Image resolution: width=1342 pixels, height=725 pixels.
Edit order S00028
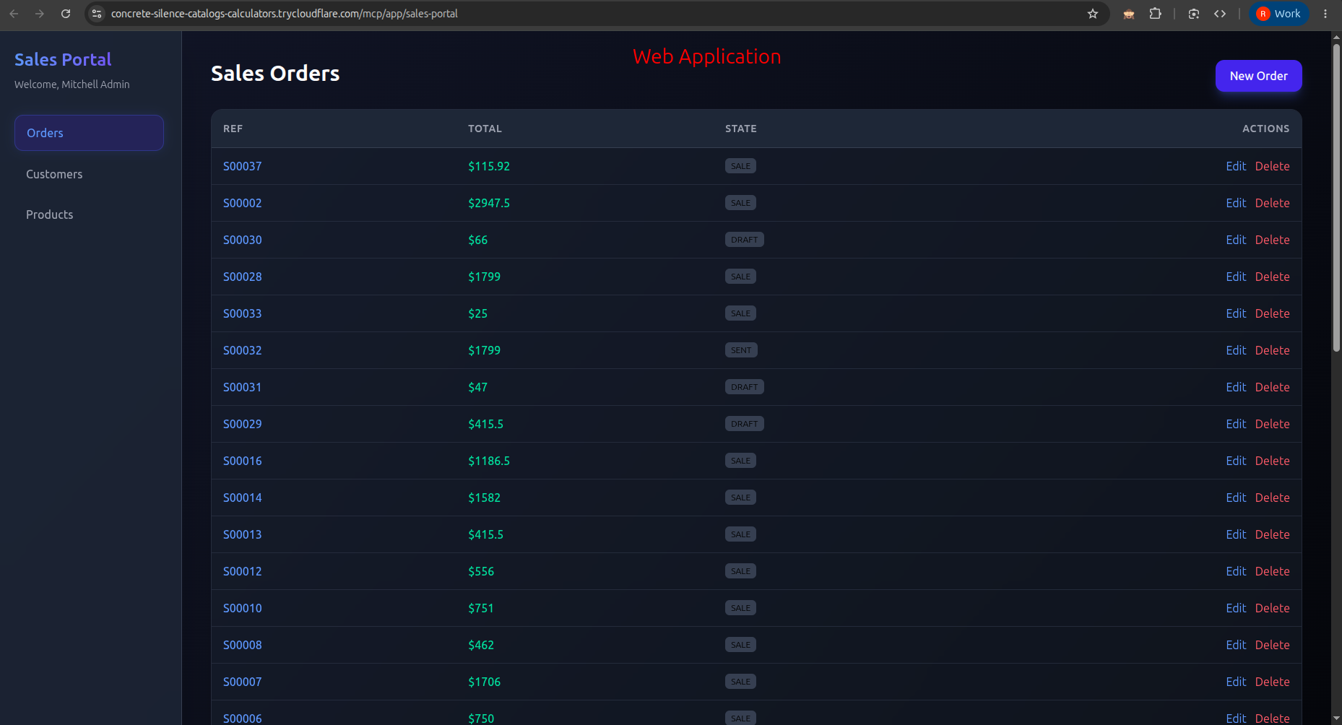pyautogui.click(x=1236, y=277)
